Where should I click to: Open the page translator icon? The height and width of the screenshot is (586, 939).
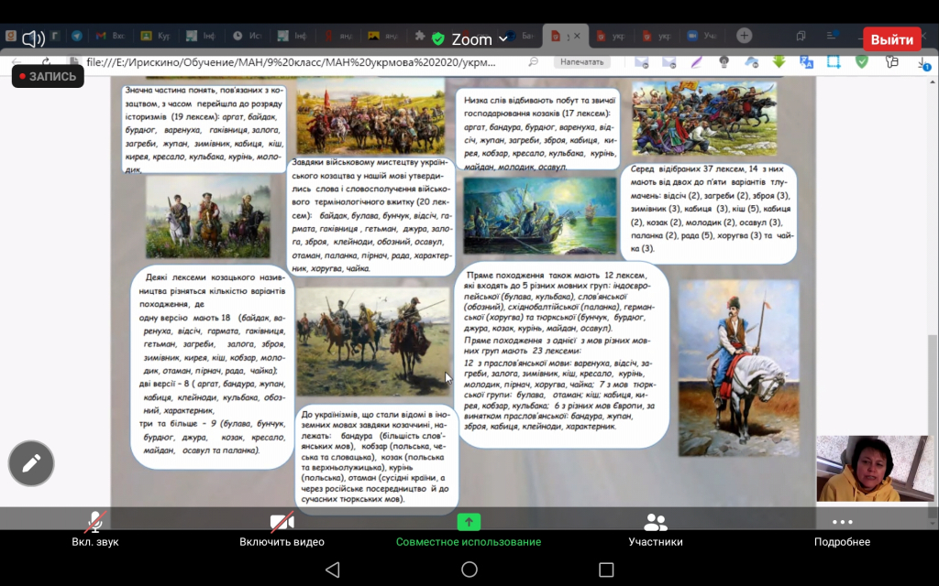[x=807, y=62]
